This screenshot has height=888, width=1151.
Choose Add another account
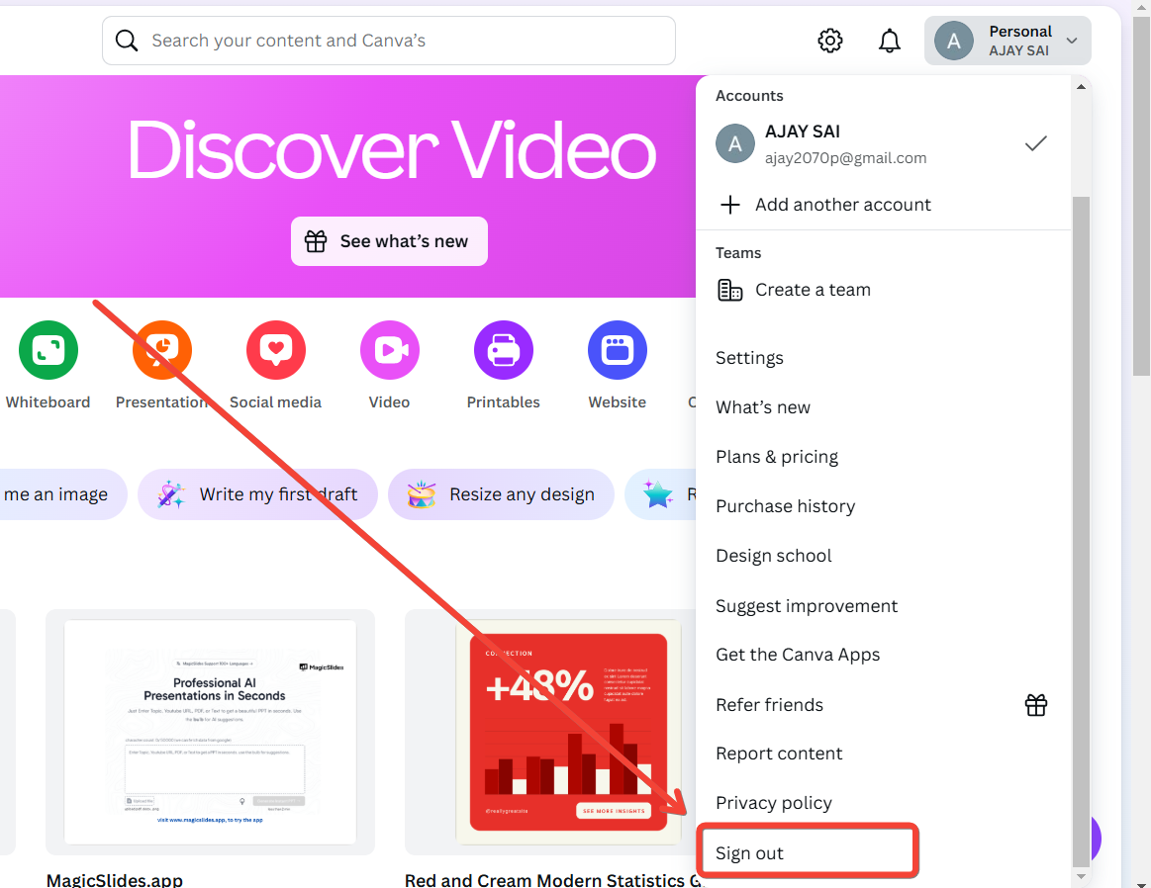(883, 205)
